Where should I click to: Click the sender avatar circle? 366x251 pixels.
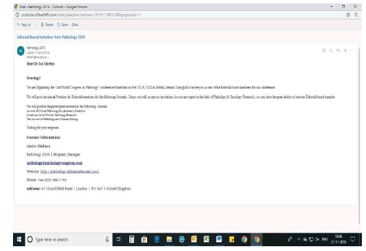click(x=21, y=51)
